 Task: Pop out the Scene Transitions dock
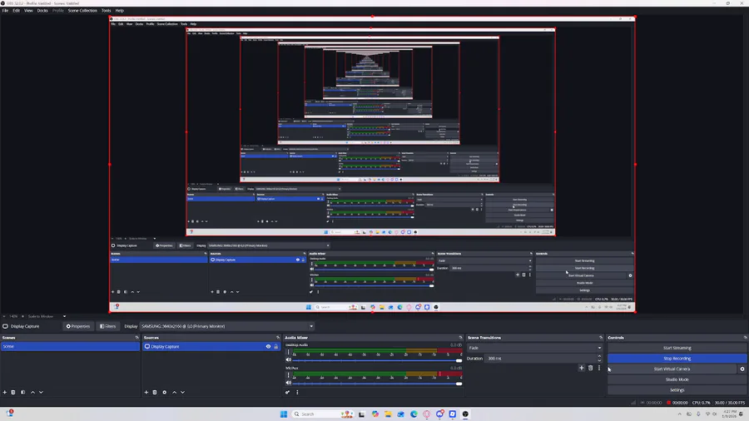[x=600, y=338]
